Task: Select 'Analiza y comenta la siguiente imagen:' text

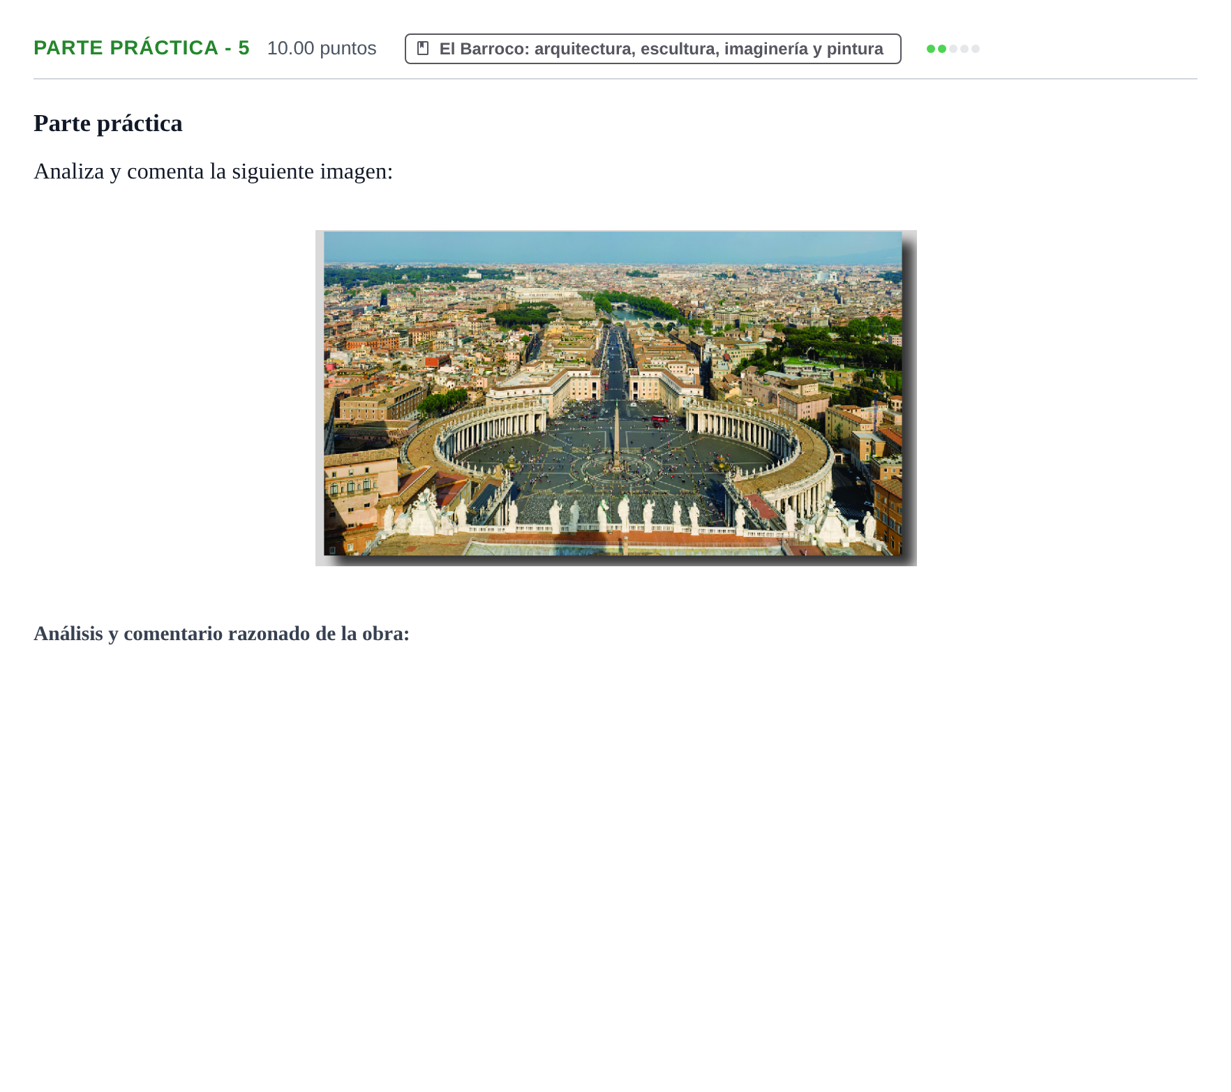Action: click(214, 172)
